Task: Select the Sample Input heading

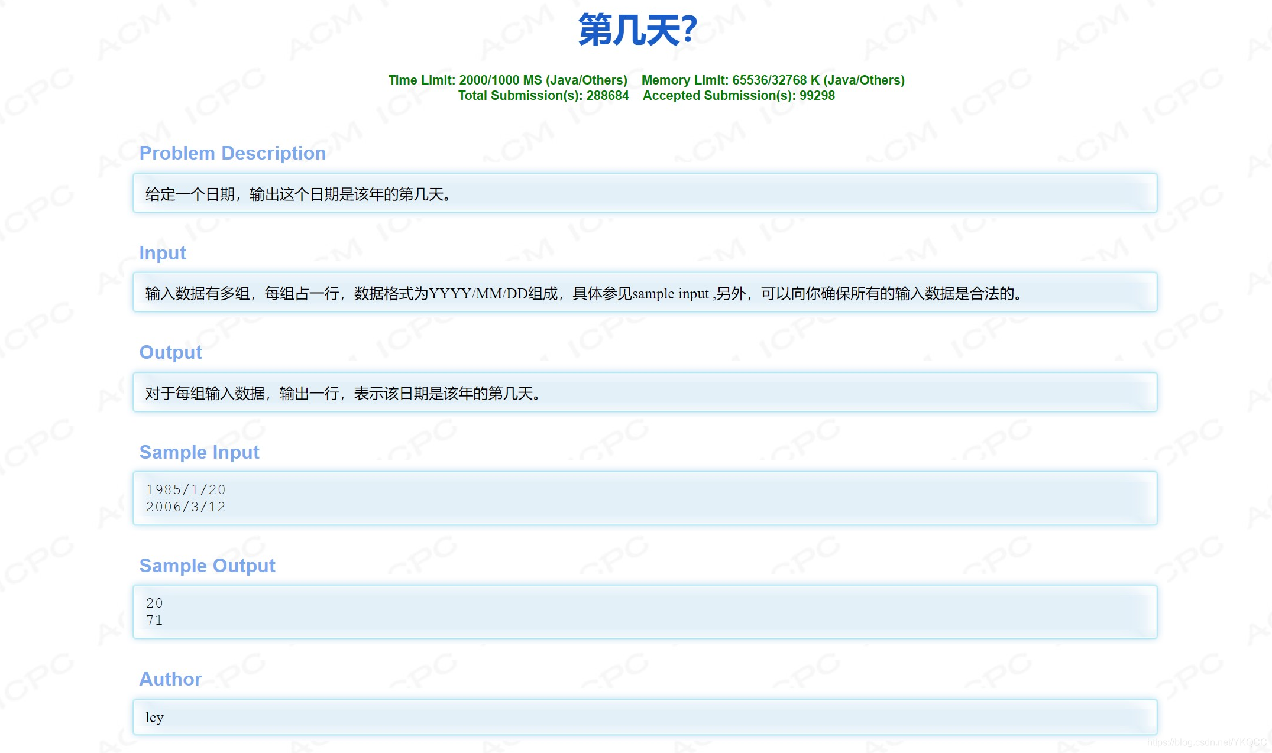Action: (x=199, y=452)
